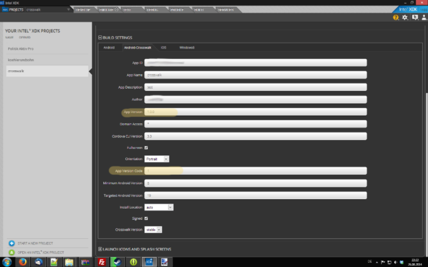428x267 pixels.
Task: Open the Twitter speech bubble icon
Action: coord(415,18)
